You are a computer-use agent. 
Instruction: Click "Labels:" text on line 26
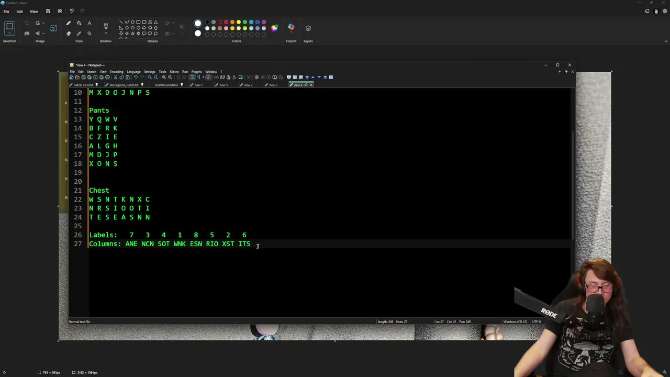(103, 235)
